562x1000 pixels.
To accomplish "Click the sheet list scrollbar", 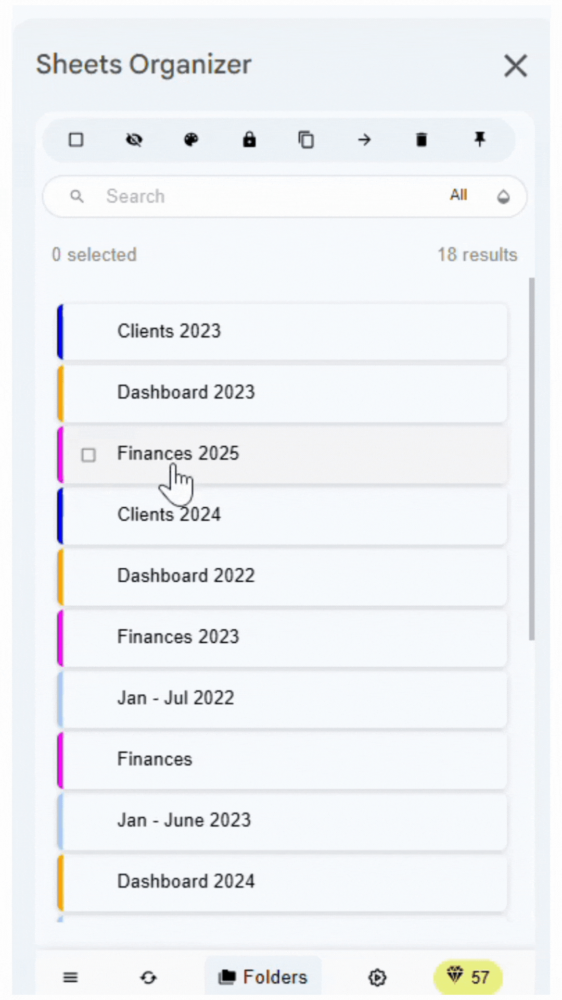I will (x=531, y=458).
